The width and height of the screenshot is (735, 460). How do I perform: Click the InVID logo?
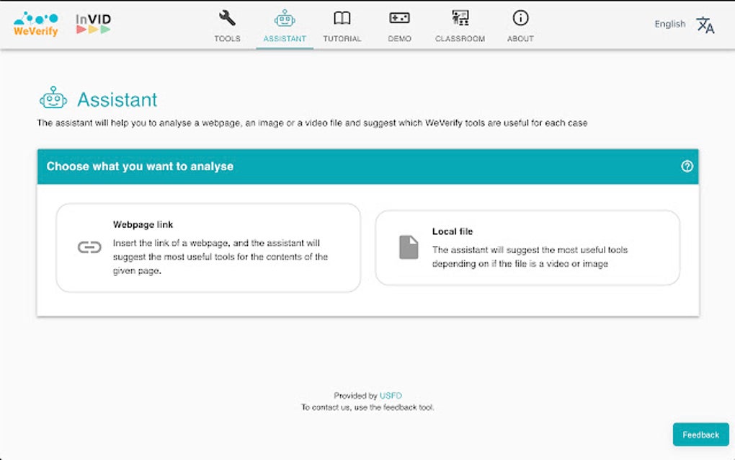click(94, 23)
